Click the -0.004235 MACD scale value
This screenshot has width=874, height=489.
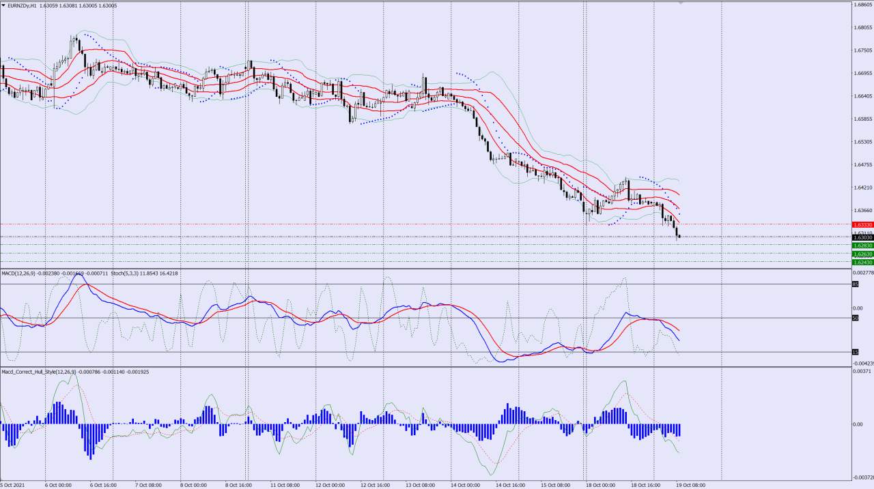point(863,364)
